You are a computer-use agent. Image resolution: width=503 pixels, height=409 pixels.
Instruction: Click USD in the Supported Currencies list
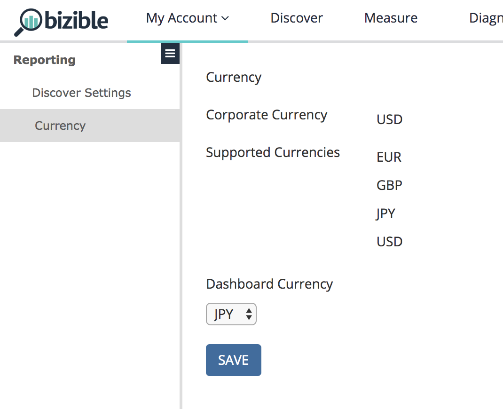(389, 242)
